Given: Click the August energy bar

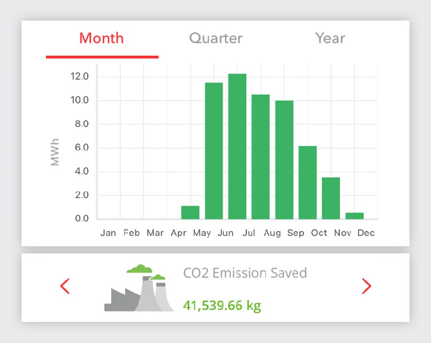Looking at the screenshot, I should [284, 160].
